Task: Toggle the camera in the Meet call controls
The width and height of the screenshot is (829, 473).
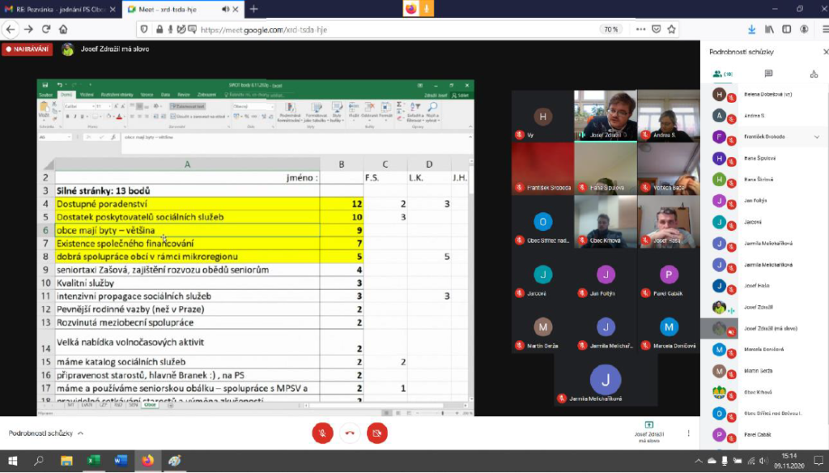Action: (377, 433)
